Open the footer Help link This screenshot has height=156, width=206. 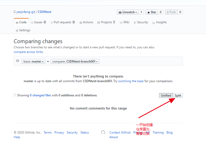pos(17,137)
